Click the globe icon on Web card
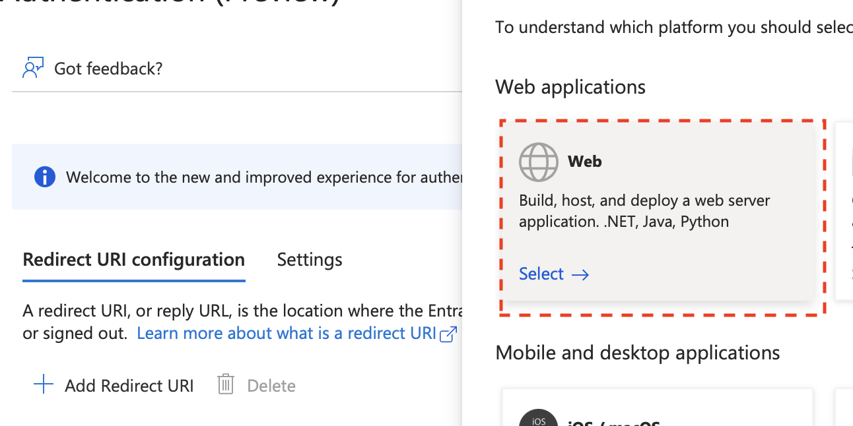 (x=539, y=162)
